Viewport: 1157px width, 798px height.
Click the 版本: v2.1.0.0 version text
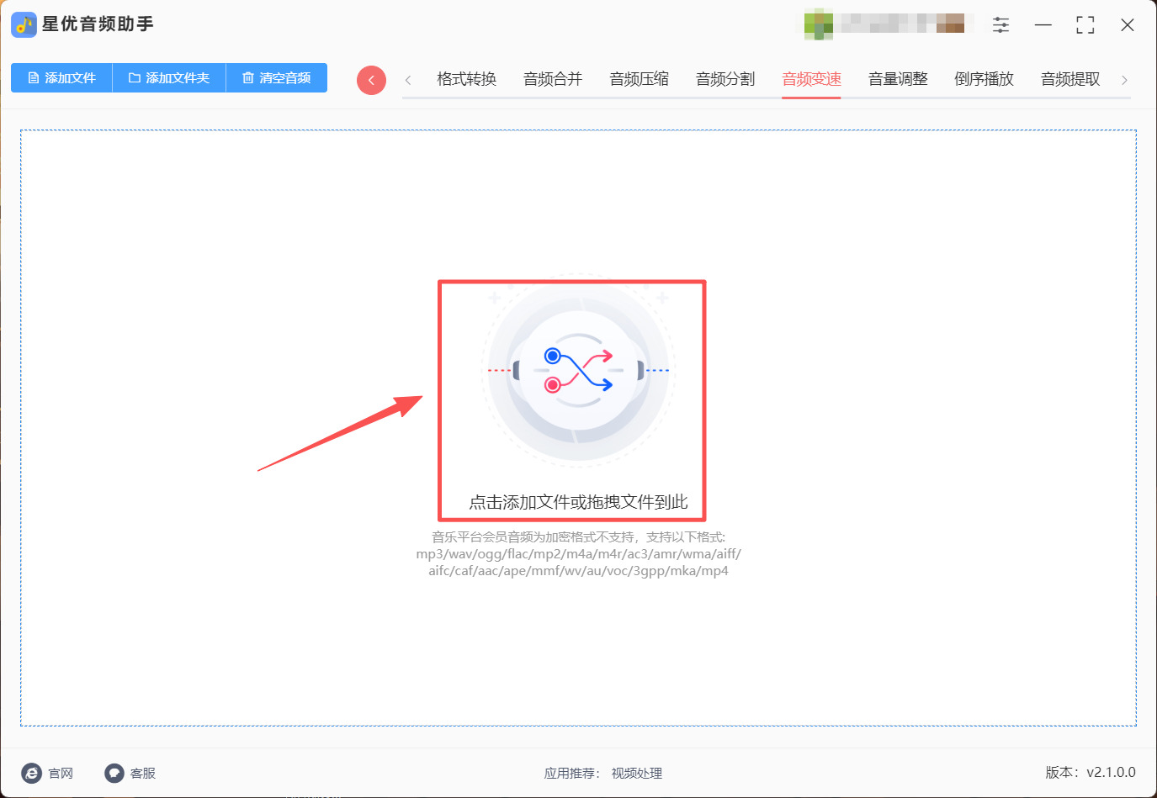pyautogui.click(x=1091, y=772)
